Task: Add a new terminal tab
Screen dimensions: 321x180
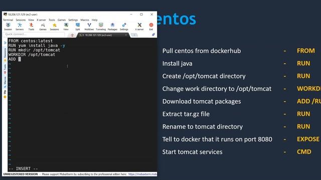Action: click(x=134, y=35)
